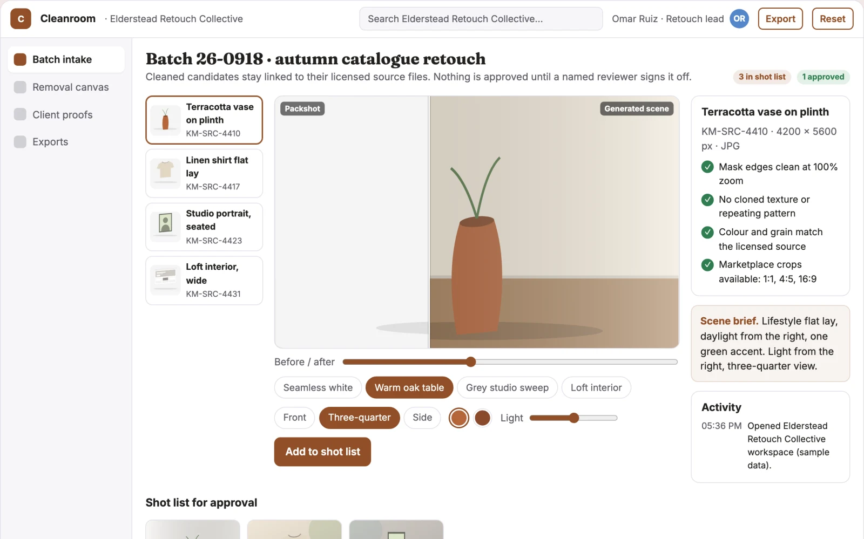Select the Three-quarter view angle
The width and height of the screenshot is (864, 539).
coord(359,418)
